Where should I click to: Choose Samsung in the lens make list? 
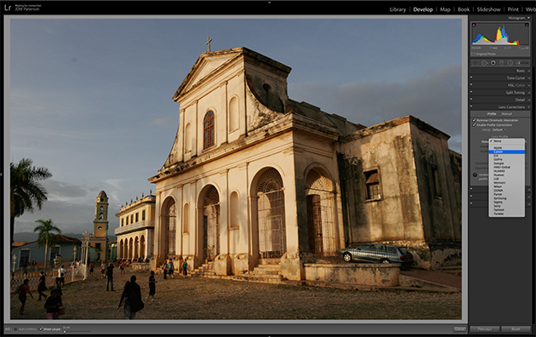tap(506, 198)
